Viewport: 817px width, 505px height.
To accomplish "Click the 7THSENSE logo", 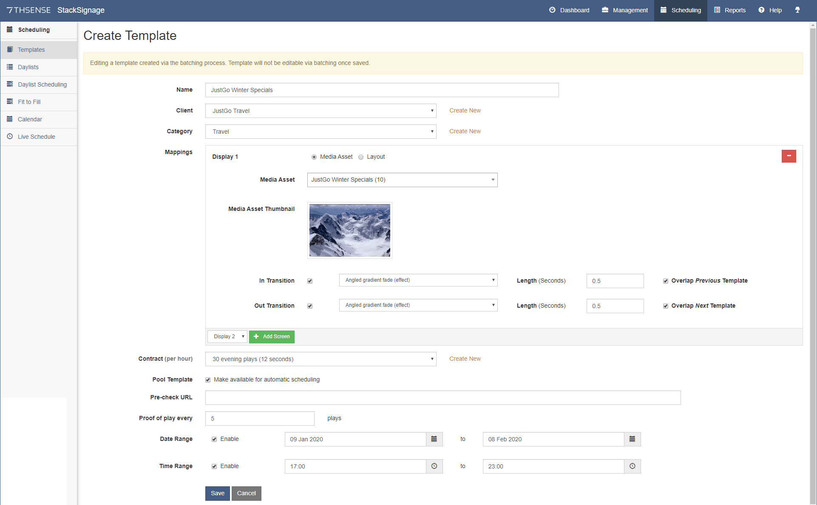I will pyautogui.click(x=28, y=10).
